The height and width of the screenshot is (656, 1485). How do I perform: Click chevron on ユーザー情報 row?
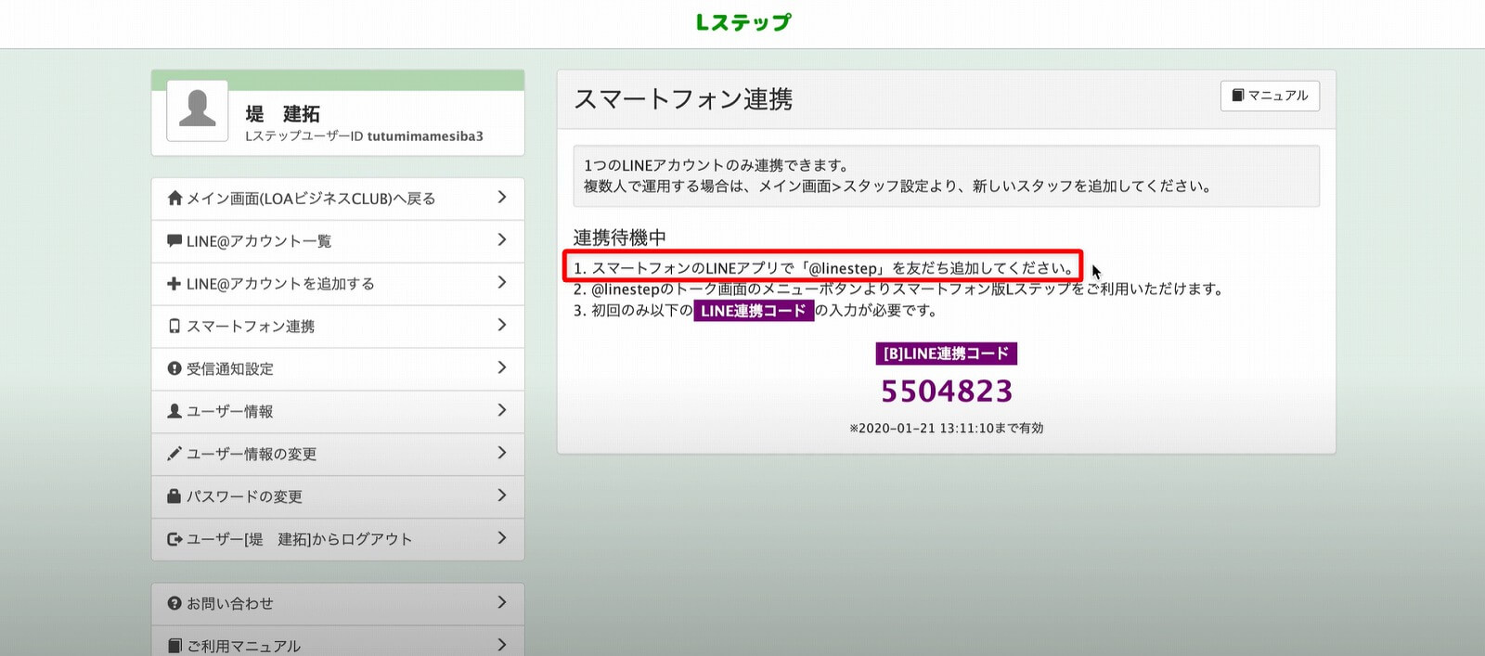pyautogui.click(x=502, y=410)
